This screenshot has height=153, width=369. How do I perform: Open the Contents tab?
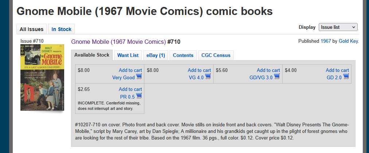coord(183,55)
